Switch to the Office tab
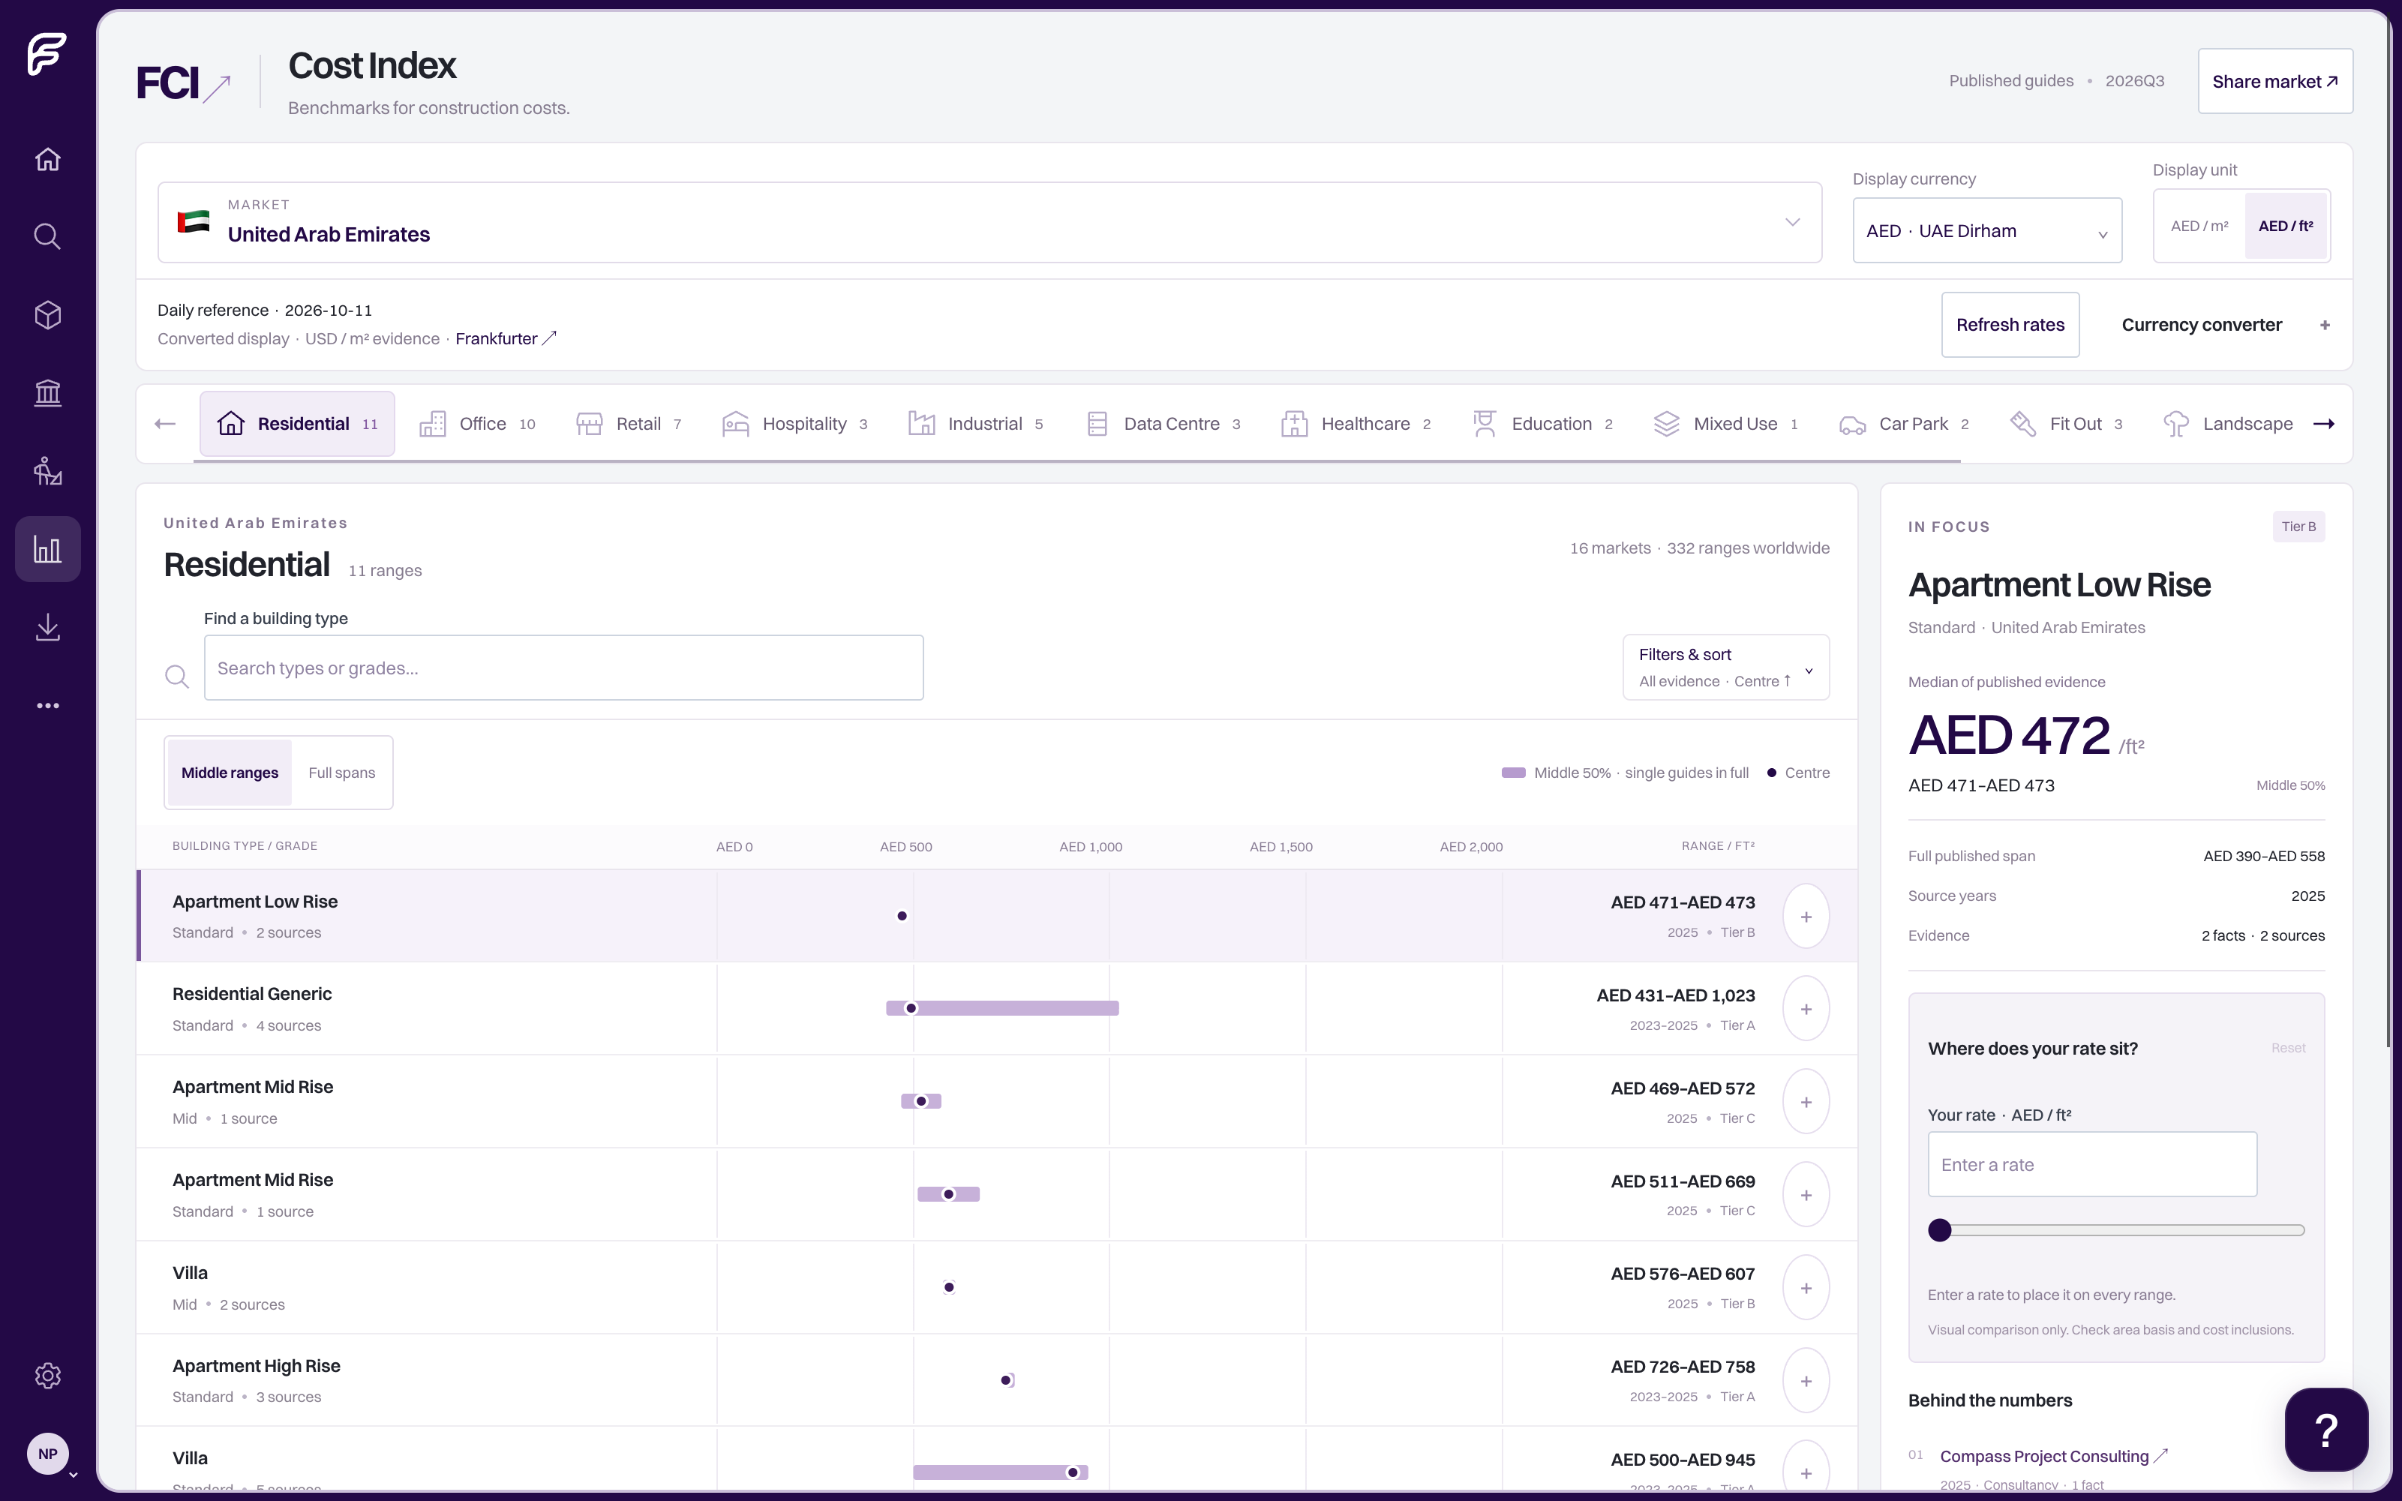Screen dimensions: 2402x1501 click(477, 424)
